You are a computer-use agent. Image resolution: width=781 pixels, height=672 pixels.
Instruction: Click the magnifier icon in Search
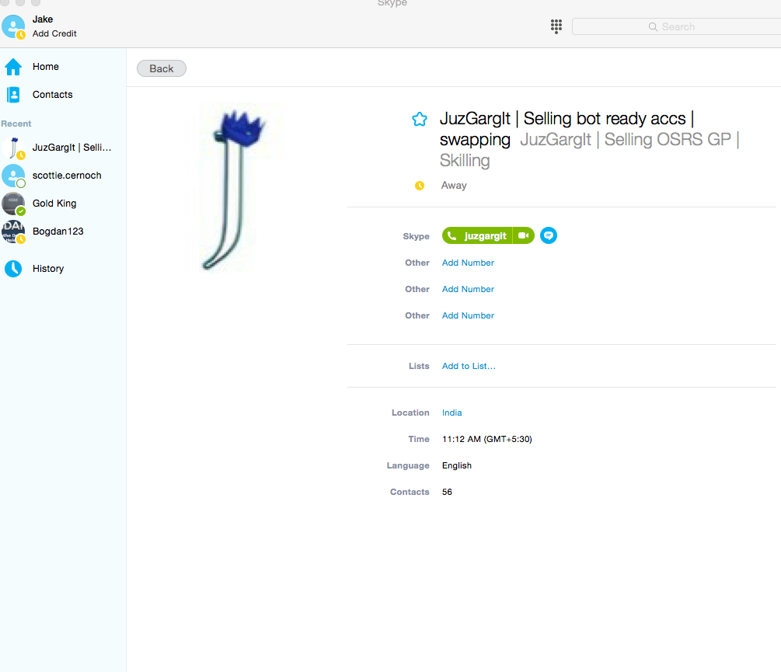tap(653, 27)
